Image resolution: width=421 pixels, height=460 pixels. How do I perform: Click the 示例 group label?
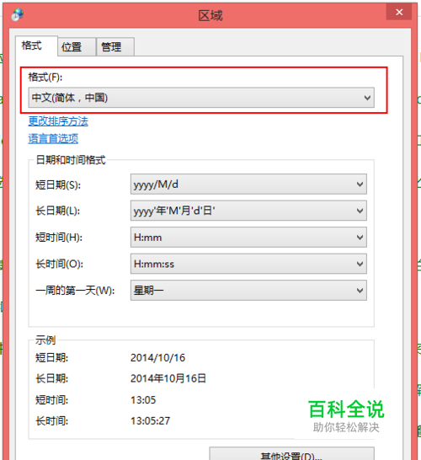pyautogui.click(x=45, y=340)
